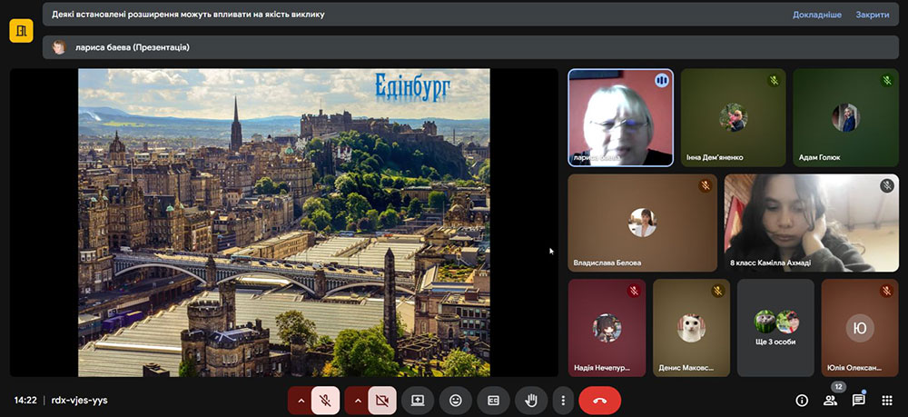The image size is (908, 417).
Task: Show the participants list
Action: tap(830, 401)
